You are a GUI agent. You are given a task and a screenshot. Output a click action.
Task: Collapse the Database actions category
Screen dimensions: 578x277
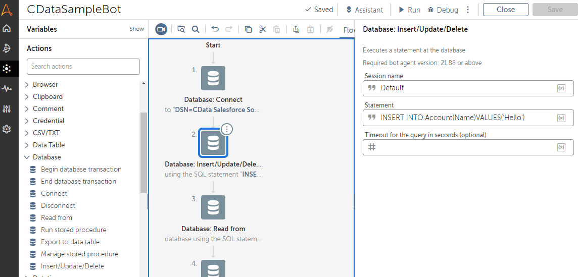[x=27, y=157]
